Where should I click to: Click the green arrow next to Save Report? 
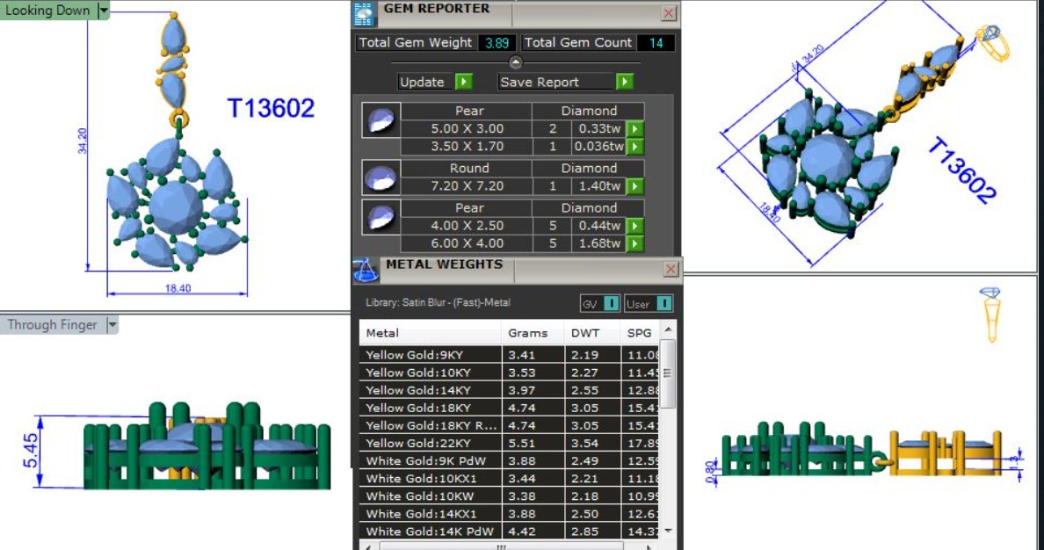624,81
